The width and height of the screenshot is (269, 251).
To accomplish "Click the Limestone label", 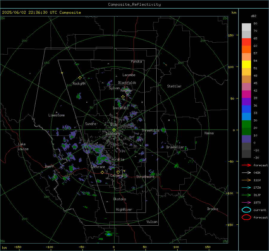I will [x=56, y=115].
